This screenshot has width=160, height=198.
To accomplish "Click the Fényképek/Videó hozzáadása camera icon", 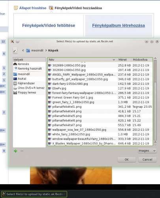I will [x=51, y=8].
